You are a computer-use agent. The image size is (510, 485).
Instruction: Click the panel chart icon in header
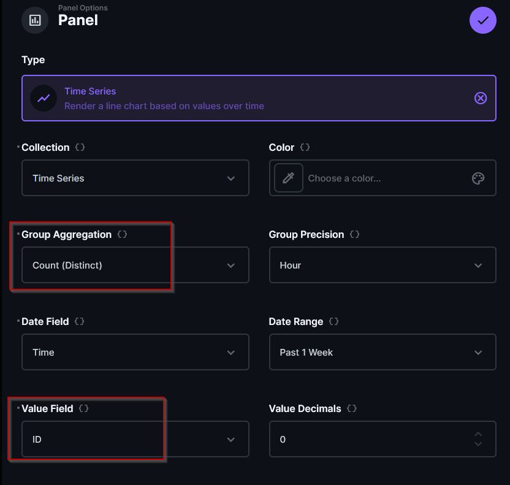click(35, 20)
